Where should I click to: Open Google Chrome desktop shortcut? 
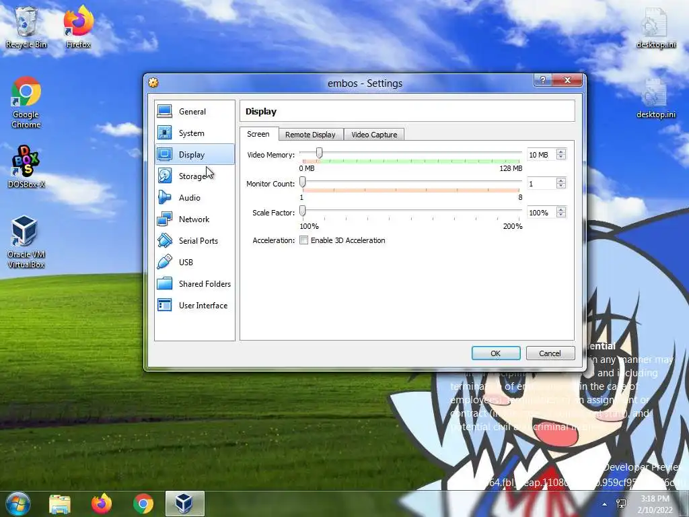tap(26, 102)
